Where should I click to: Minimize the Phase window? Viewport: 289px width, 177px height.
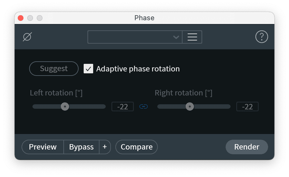point(30,18)
